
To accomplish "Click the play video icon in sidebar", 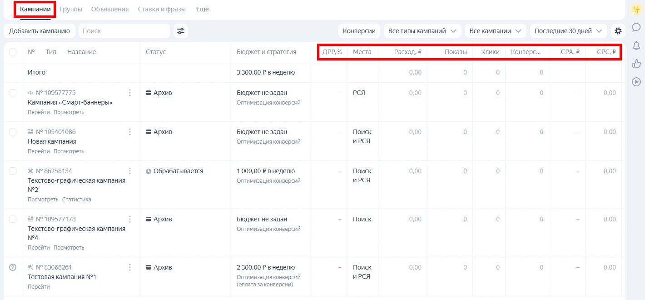I will coord(636,82).
